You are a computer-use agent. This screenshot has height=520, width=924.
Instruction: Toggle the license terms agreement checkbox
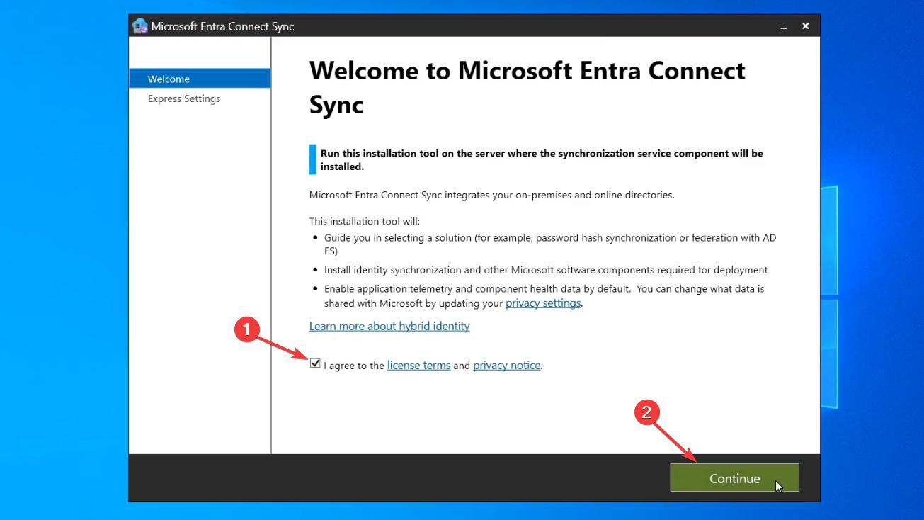click(315, 363)
